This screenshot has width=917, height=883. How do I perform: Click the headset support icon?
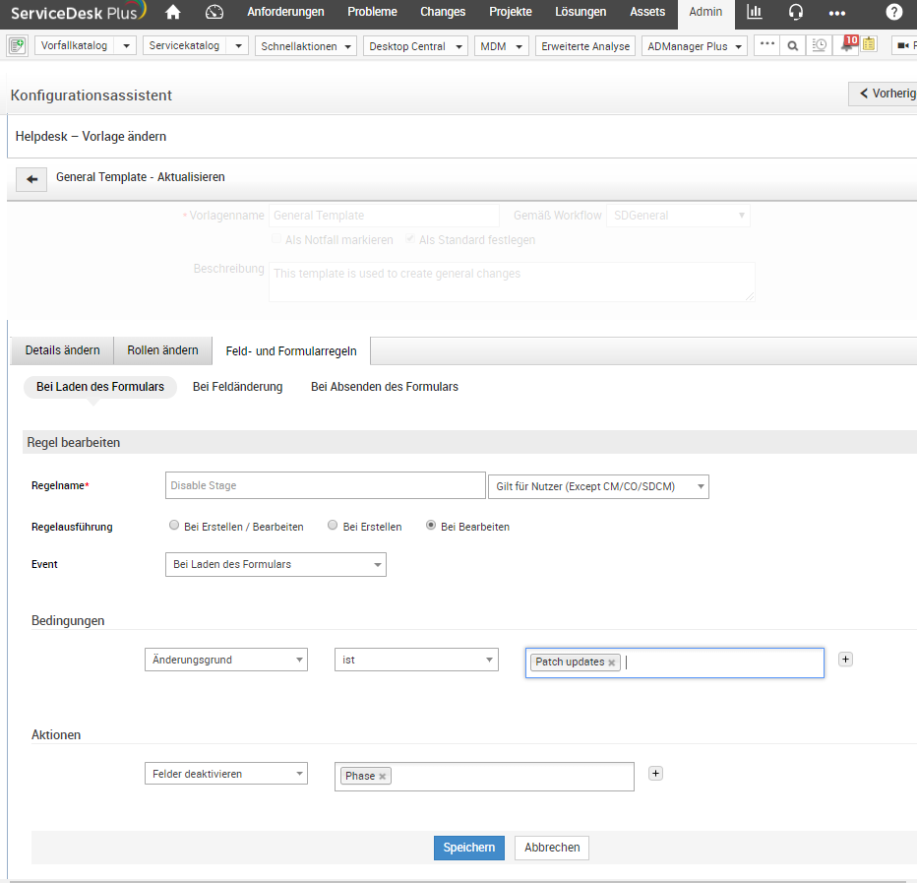tap(796, 12)
